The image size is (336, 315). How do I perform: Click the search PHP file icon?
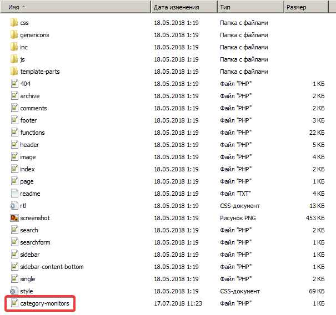[14, 230]
